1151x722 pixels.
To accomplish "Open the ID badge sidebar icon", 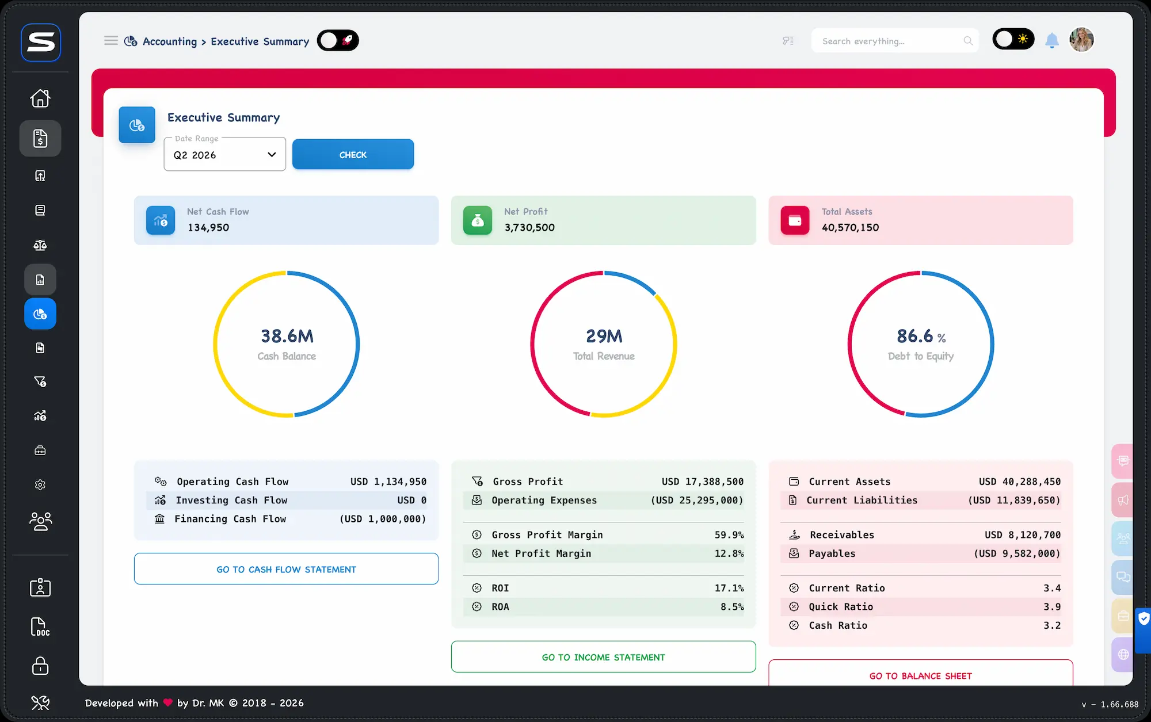I will click(x=40, y=587).
